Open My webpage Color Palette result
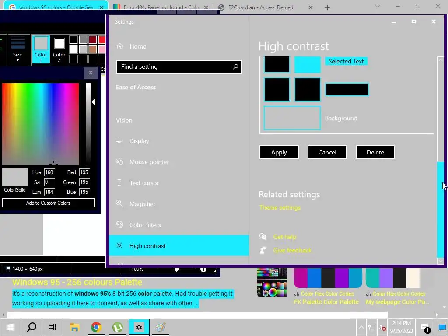The height and width of the screenshot is (336, 448). 397,302
